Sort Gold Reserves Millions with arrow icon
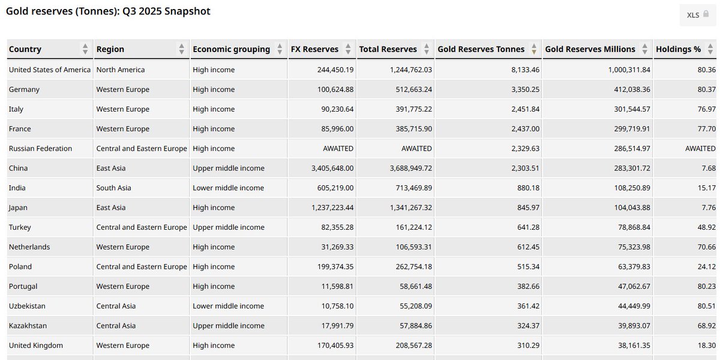The height and width of the screenshot is (360, 720). [645, 49]
